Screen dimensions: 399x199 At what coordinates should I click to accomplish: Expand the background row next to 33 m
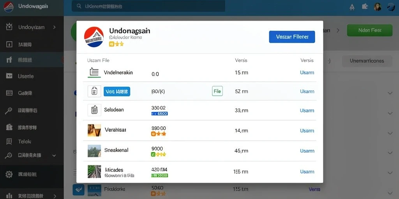[390, 113]
